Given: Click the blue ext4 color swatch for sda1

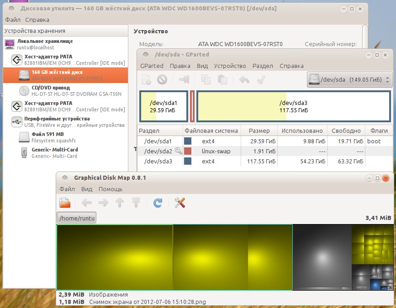Looking at the screenshot, I should point(188,141).
